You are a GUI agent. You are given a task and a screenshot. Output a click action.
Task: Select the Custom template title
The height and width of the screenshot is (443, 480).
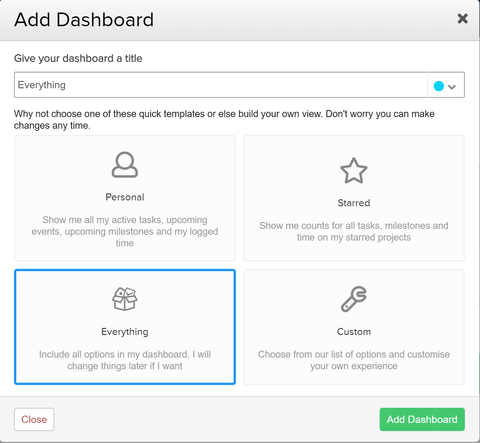[354, 332]
